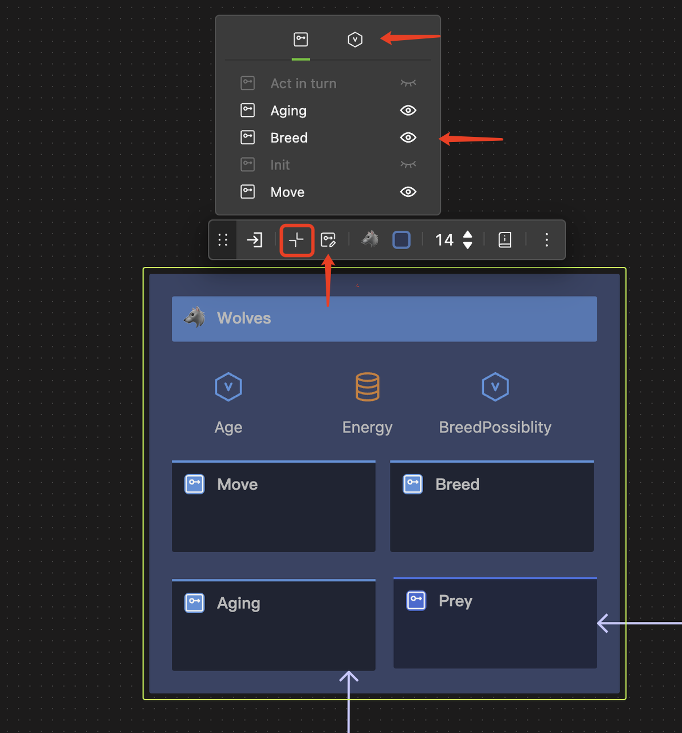Switch to the variables tab
Image resolution: width=682 pixels, height=733 pixels.
355,40
